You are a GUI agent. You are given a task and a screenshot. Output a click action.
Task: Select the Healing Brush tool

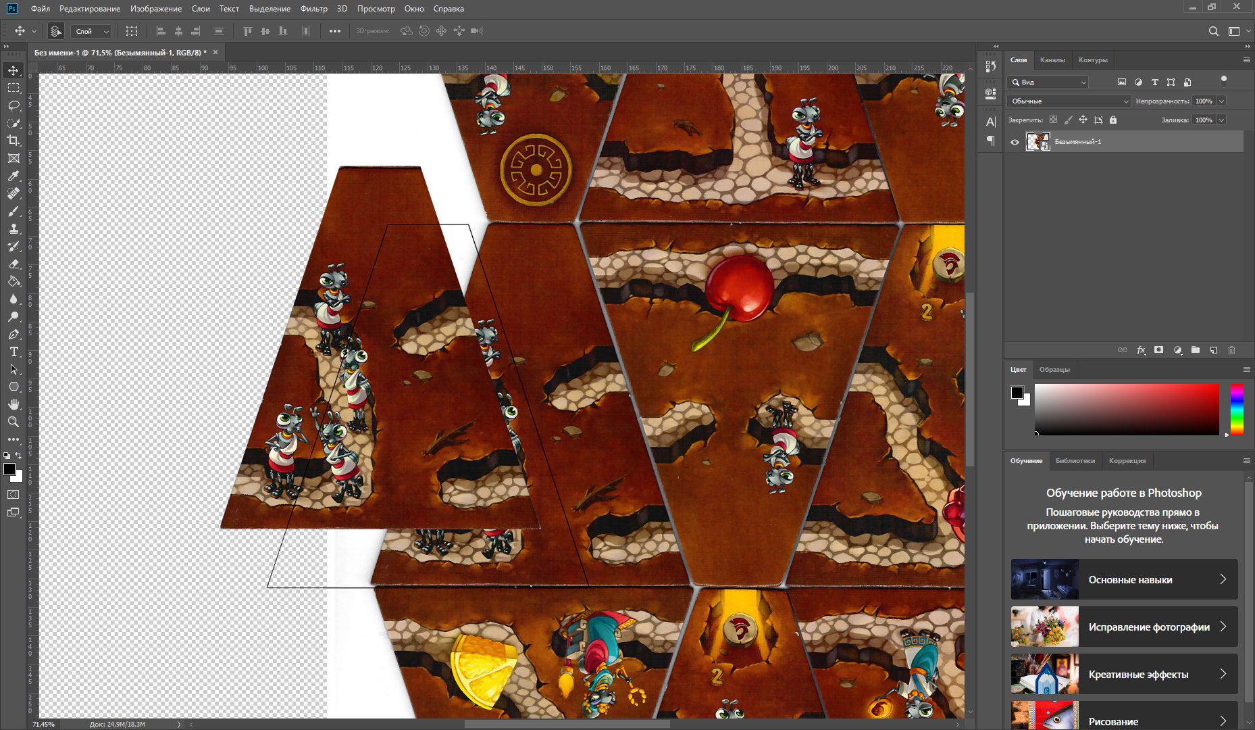tap(14, 193)
